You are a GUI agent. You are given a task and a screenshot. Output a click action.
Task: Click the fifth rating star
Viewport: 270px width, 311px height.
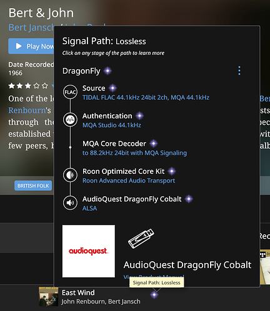44,85
